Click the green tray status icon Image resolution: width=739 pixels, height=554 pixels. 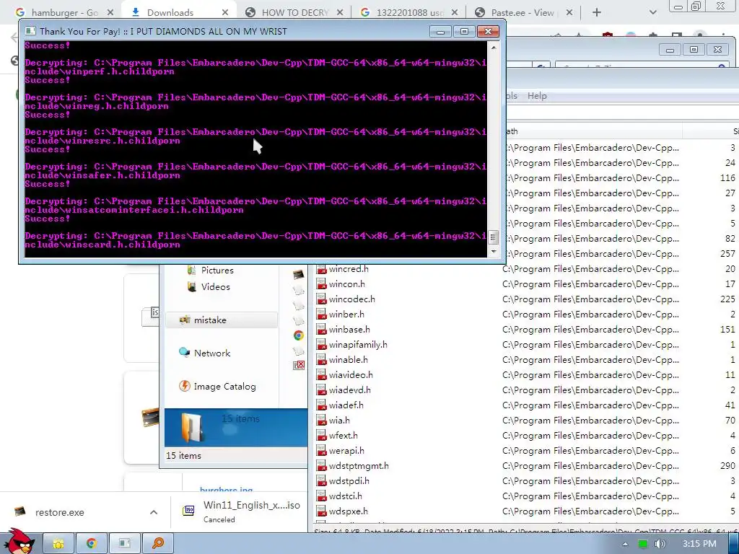point(642,544)
